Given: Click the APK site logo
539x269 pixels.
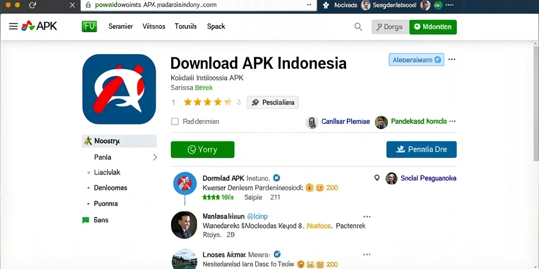Looking at the screenshot, I should point(39,26).
